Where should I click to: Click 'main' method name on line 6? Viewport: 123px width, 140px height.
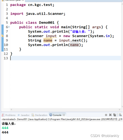click(x=66, y=27)
